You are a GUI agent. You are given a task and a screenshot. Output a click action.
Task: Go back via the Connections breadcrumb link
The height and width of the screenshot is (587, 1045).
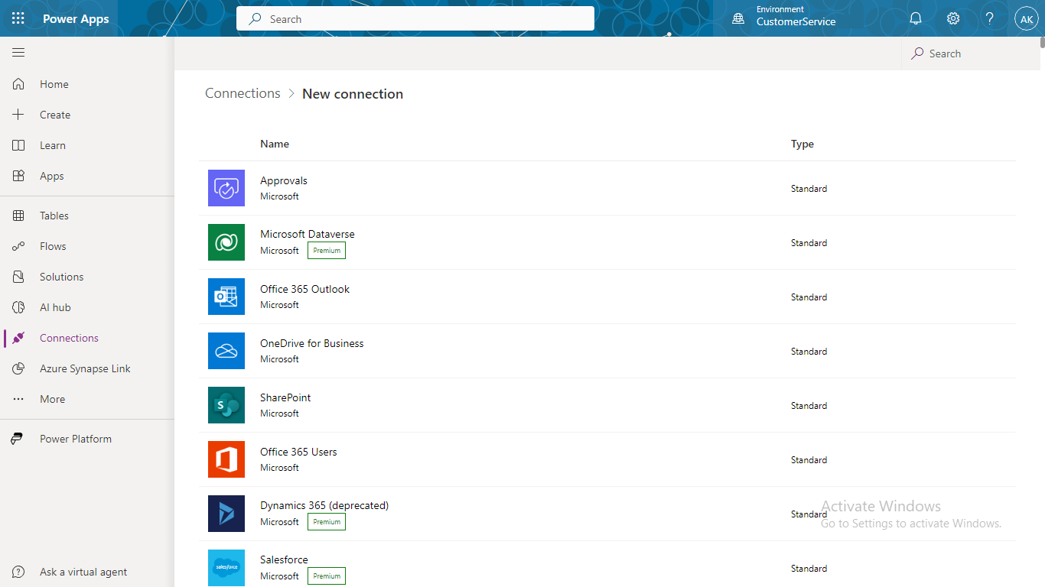pyautogui.click(x=243, y=93)
